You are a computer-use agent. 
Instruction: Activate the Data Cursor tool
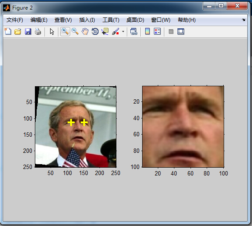pyautogui.click(x=105, y=31)
